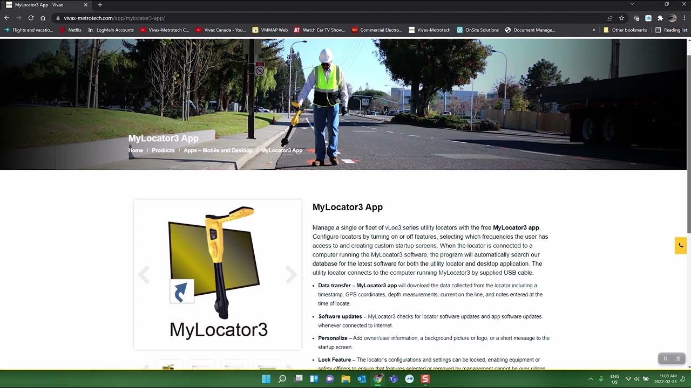Click the "Lock Feature" bullet label
Screen dimensions: 691x388
[x=335, y=359]
